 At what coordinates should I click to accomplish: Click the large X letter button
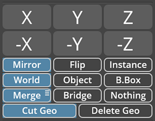click(x=27, y=17)
